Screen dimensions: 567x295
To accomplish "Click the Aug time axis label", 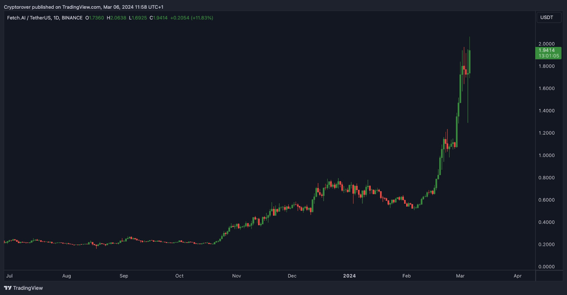I will click(67, 276).
